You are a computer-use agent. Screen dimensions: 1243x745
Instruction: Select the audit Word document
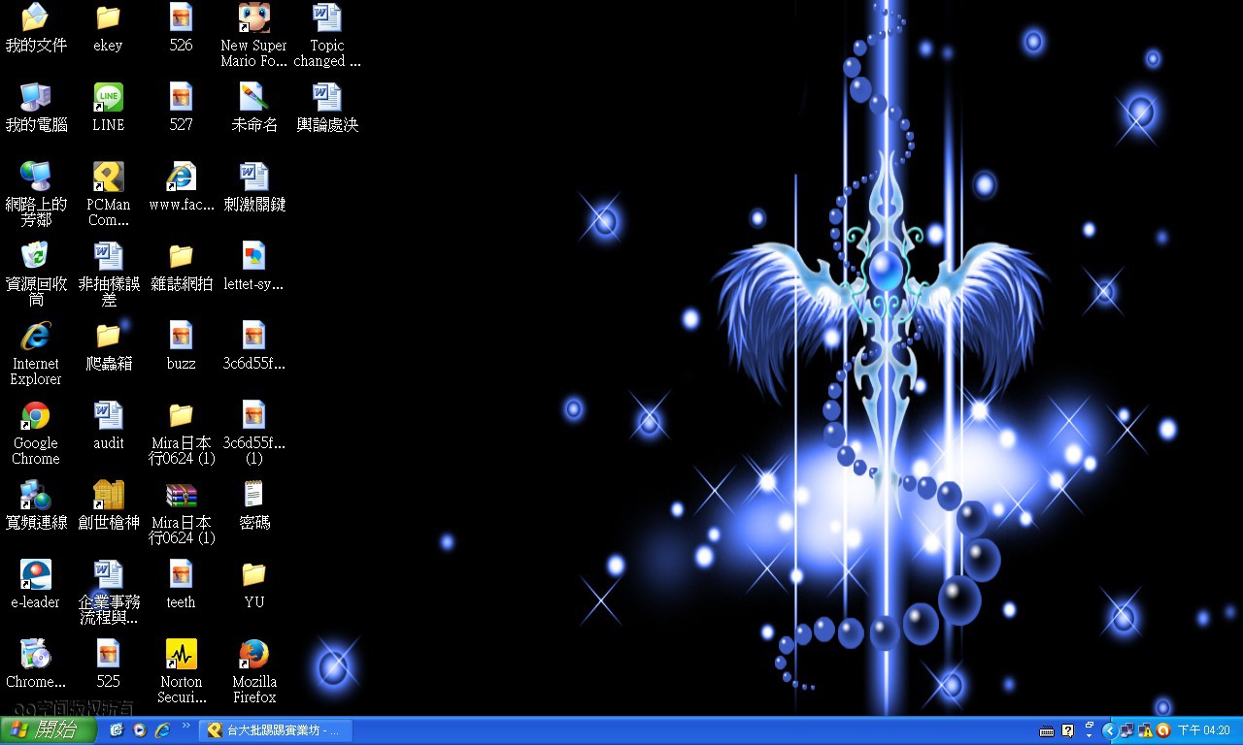(109, 415)
